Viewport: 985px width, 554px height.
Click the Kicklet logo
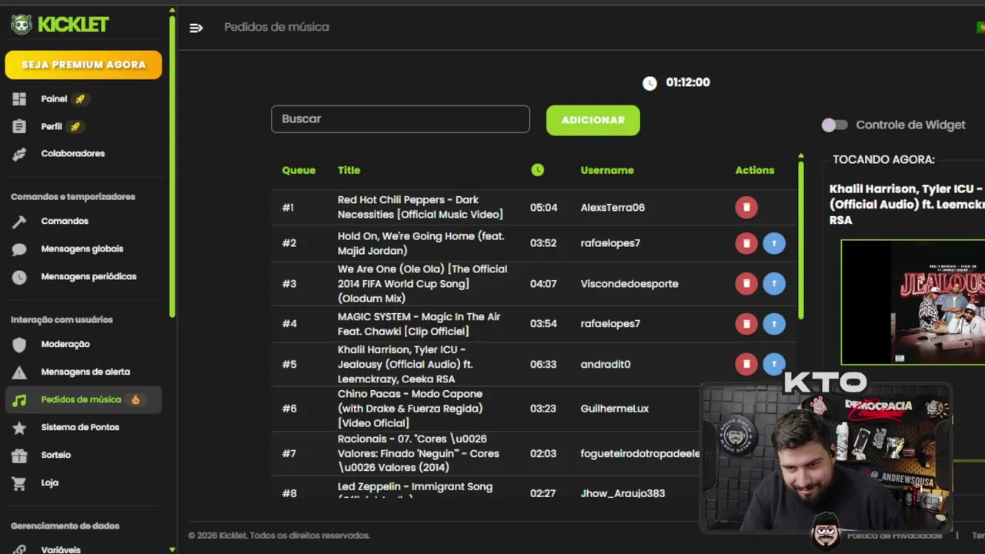[60, 25]
